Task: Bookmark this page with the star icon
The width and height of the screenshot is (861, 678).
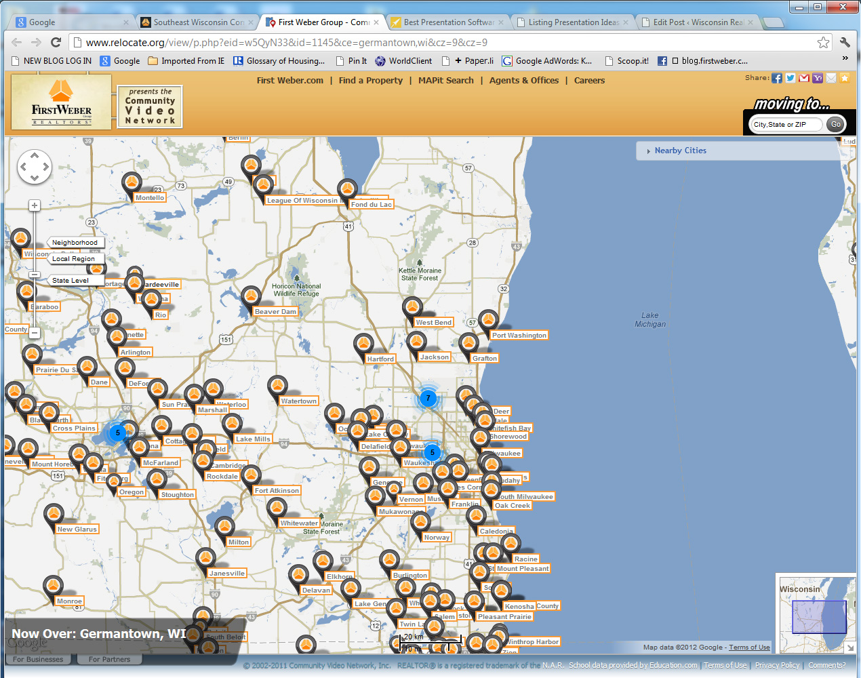Action: pyautogui.click(x=823, y=42)
